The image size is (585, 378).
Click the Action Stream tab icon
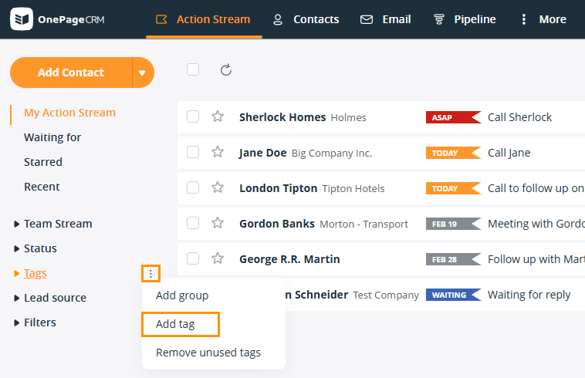pyautogui.click(x=161, y=19)
